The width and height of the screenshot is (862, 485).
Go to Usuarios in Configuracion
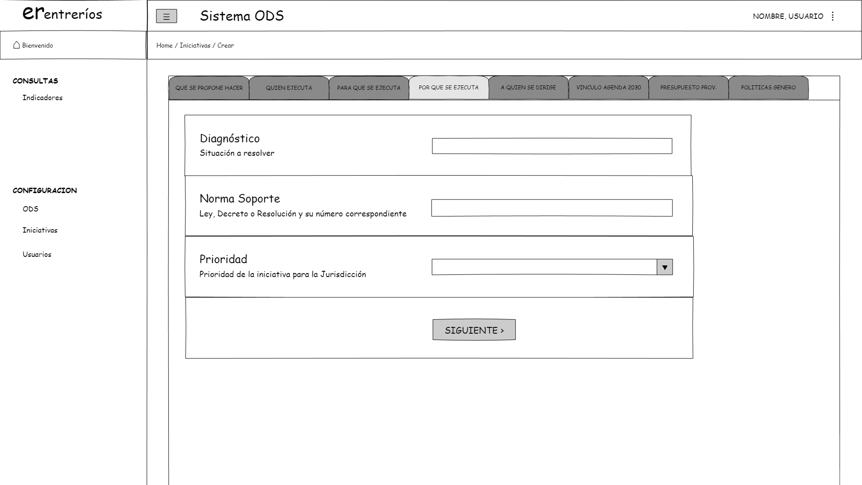pyautogui.click(x=37, y=255)
